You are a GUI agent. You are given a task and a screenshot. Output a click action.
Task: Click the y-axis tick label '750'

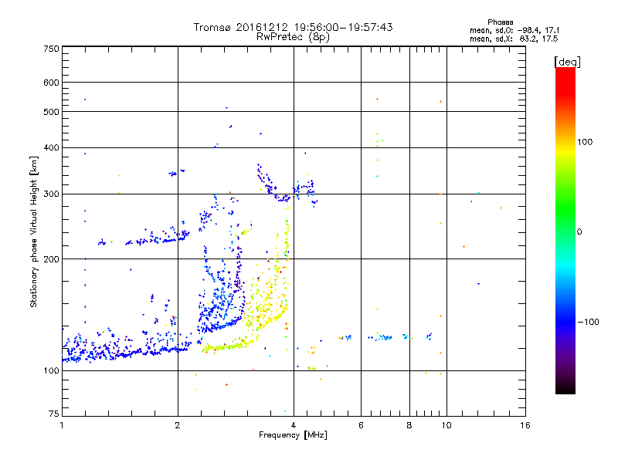click(x=51, y=49)
